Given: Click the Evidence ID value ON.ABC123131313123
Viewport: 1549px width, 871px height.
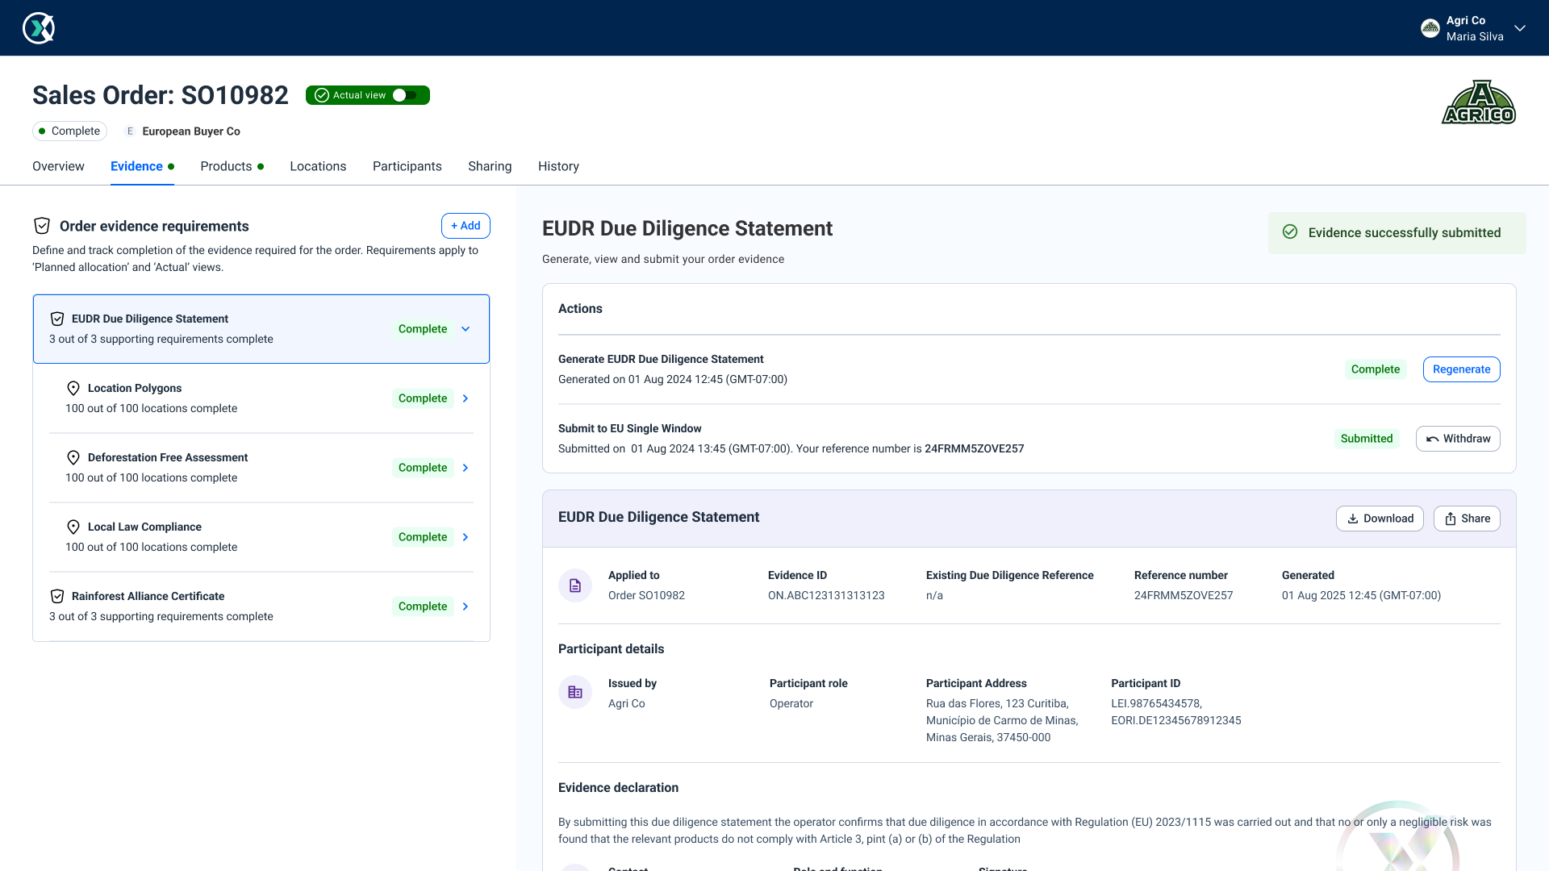Looking at the screenshot, I should [826, 596].
